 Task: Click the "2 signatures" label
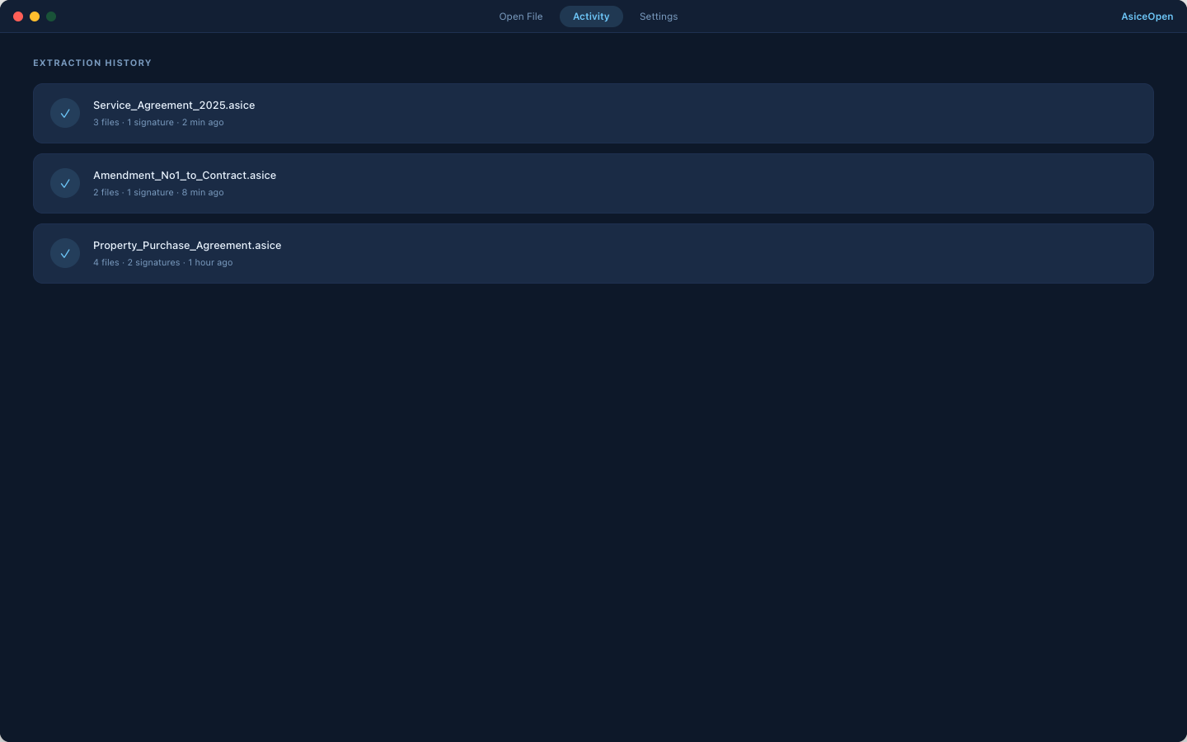tap(153, 263)
